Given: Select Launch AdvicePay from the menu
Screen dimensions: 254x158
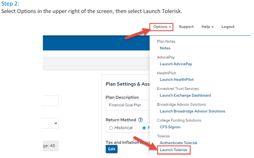Looking at the screenshot, I should (x=176, y=64).
